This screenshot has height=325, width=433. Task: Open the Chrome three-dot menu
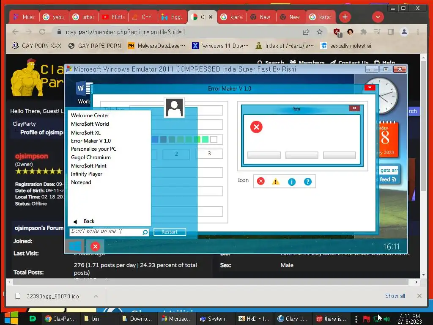coord(418,32)
